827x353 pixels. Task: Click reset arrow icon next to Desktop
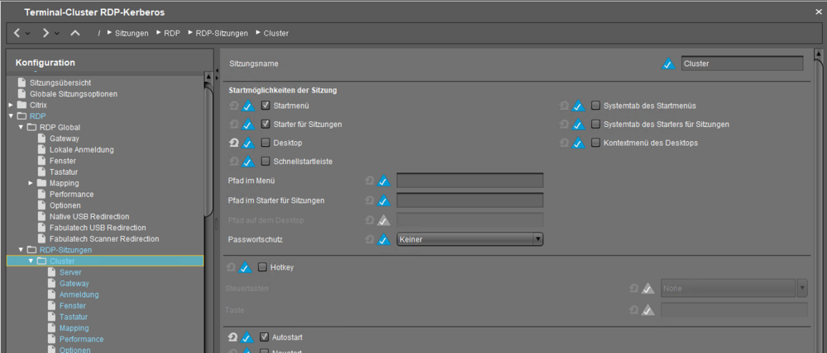(x=233, y=143)
